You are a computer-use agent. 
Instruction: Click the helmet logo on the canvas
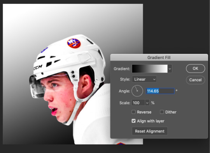click(74, 43)
